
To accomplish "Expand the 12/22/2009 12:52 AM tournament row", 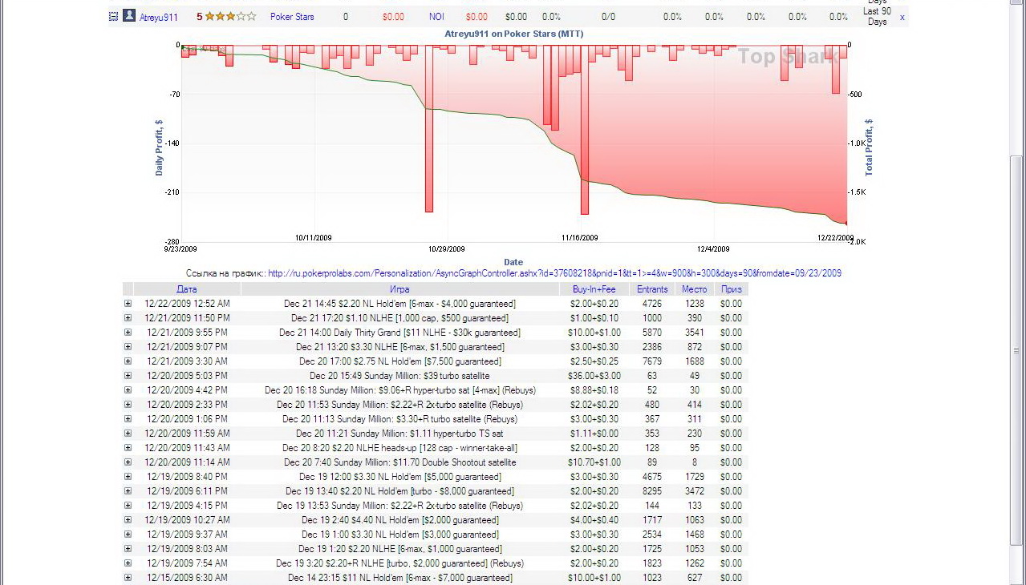I will [128, 304].
